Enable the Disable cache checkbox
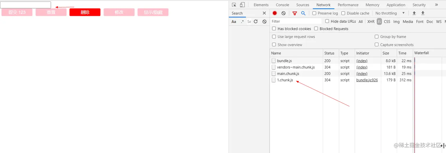The height and width of the screenshot is (153, 446). pyautogui.click(x=343, y=13)
